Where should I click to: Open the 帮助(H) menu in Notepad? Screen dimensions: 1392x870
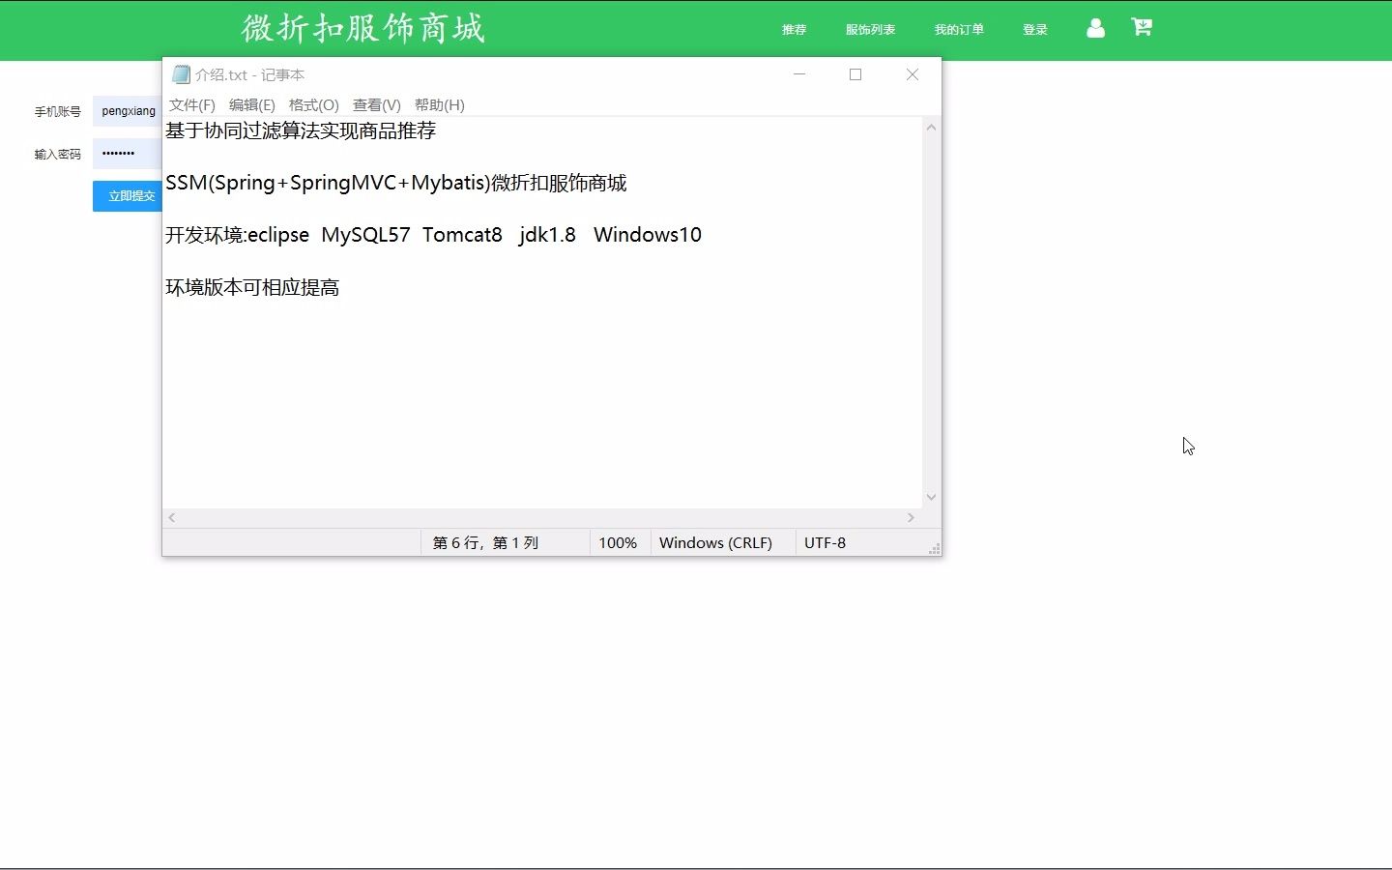pos(440,104)
